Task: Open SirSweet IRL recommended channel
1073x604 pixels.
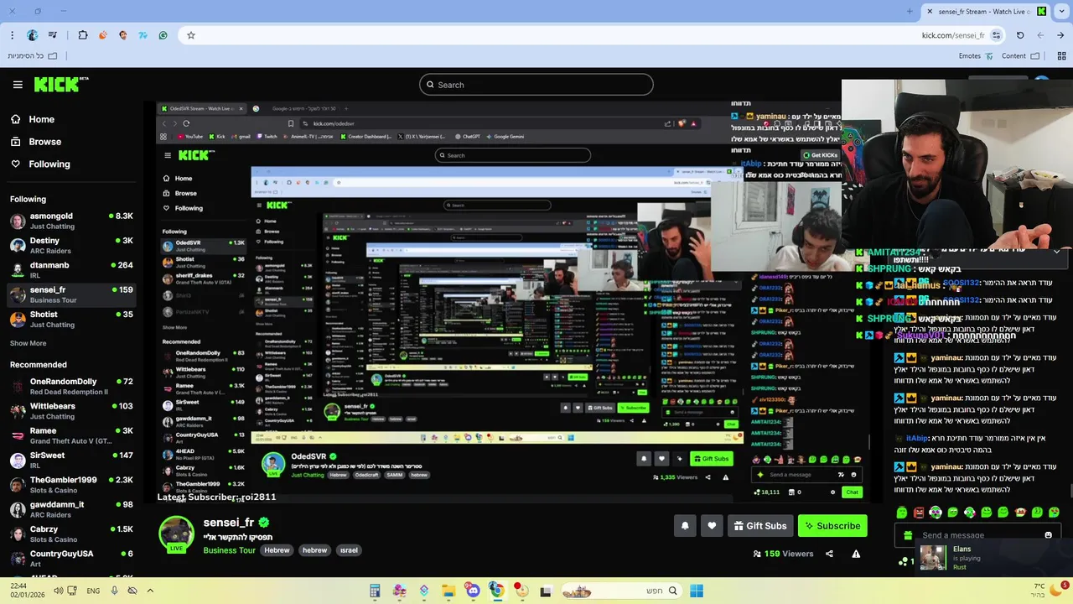Action: tap(71, 460)
